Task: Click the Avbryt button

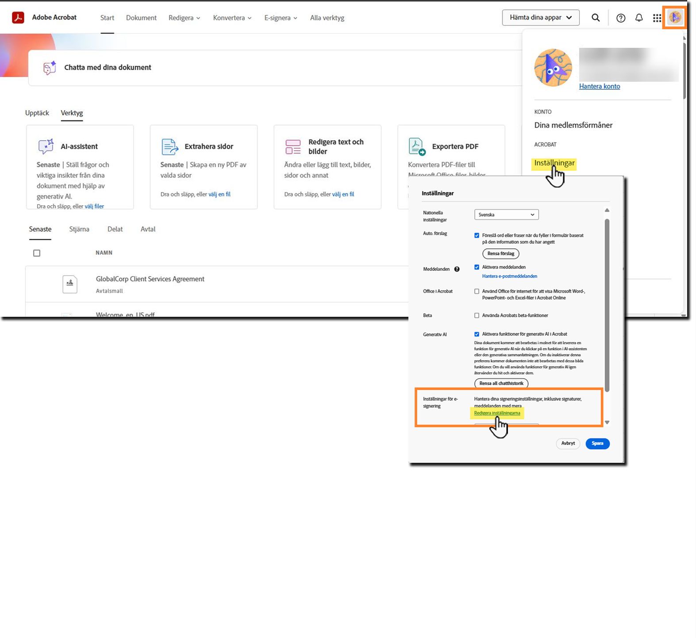Action: [x=568, y=443]
